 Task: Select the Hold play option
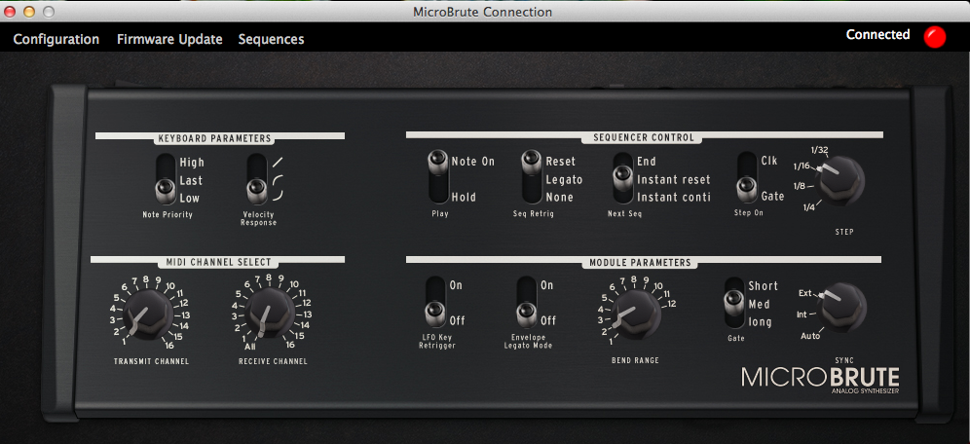click(464, 198)
